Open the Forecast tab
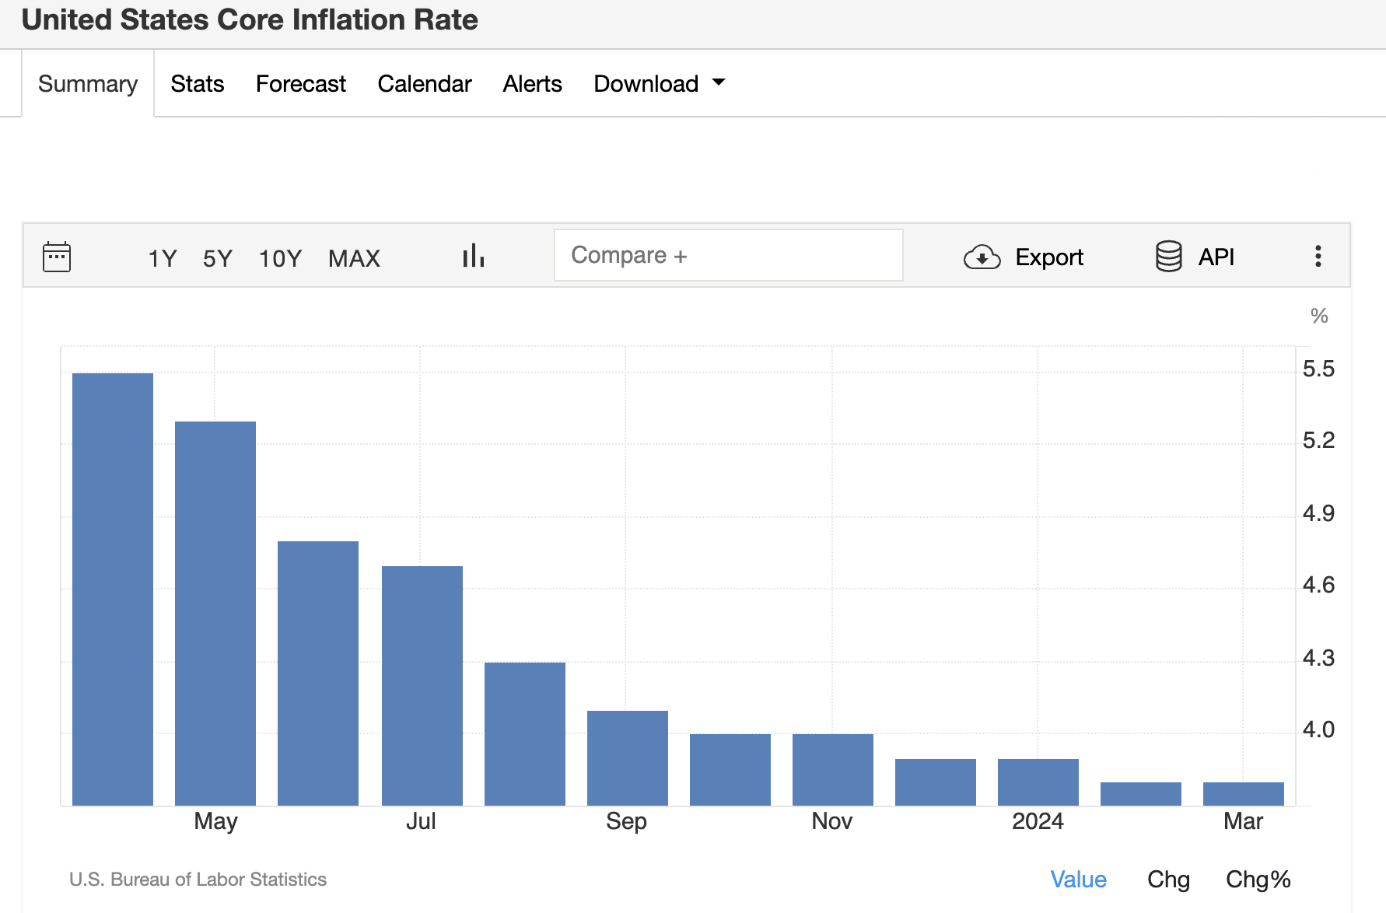The image size is (1386, 913). coord(301,83)
